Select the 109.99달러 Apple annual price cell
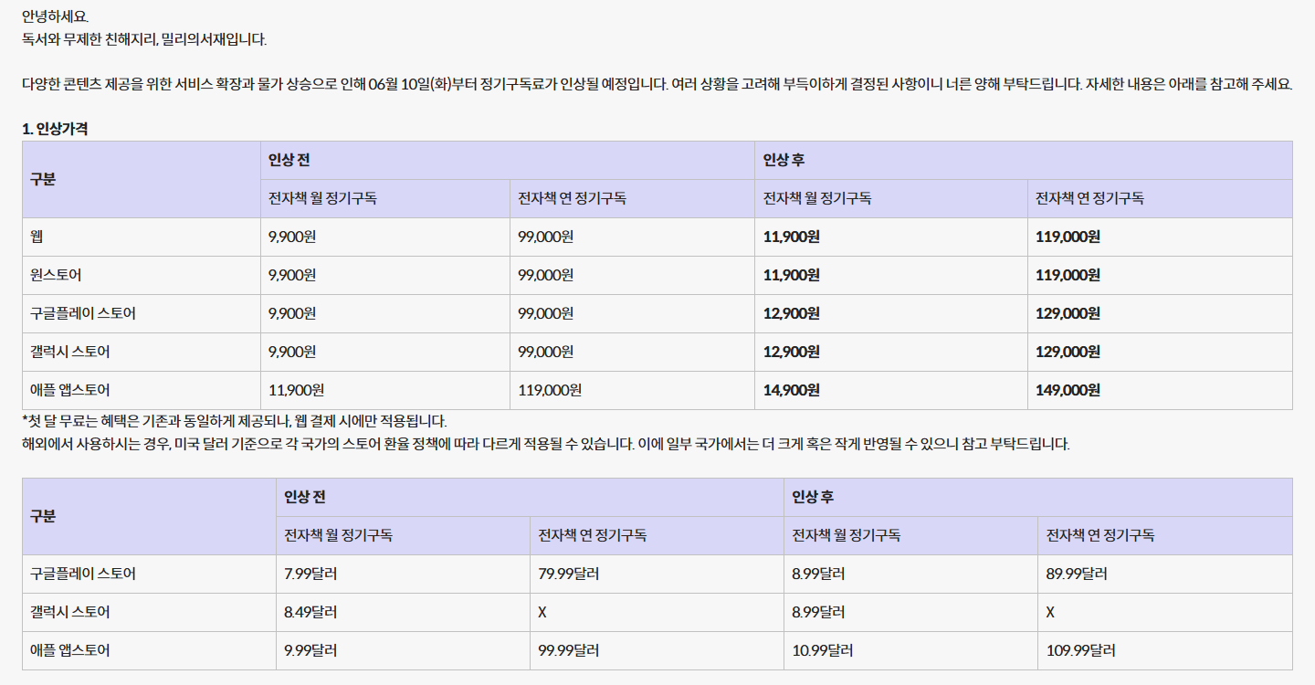This screenshot has width=1315, height=685. pyautogui.click(x=1080, y=651)
